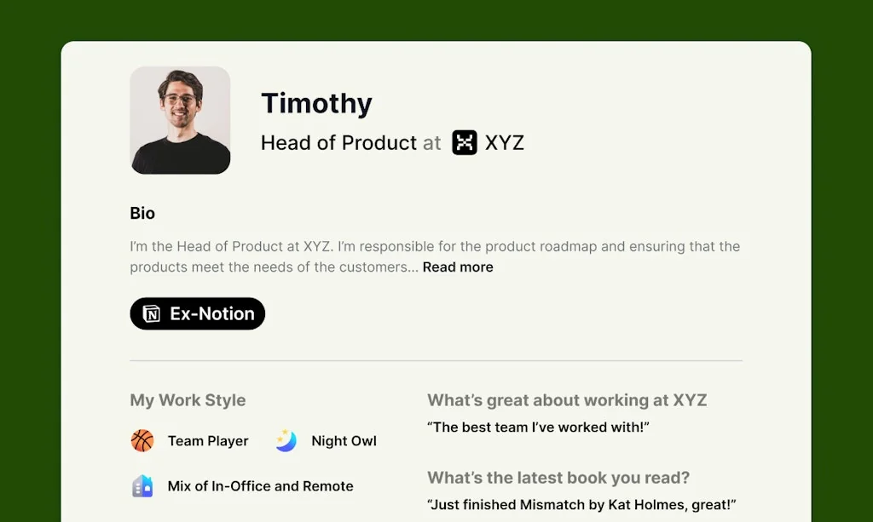
Task: Click the Ex-Notion badge
Action: [x=198, y=314]
